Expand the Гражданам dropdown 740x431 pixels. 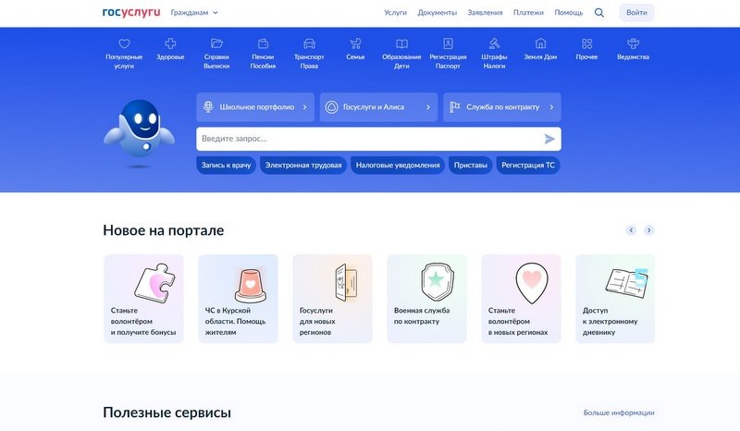click(194, 13)
